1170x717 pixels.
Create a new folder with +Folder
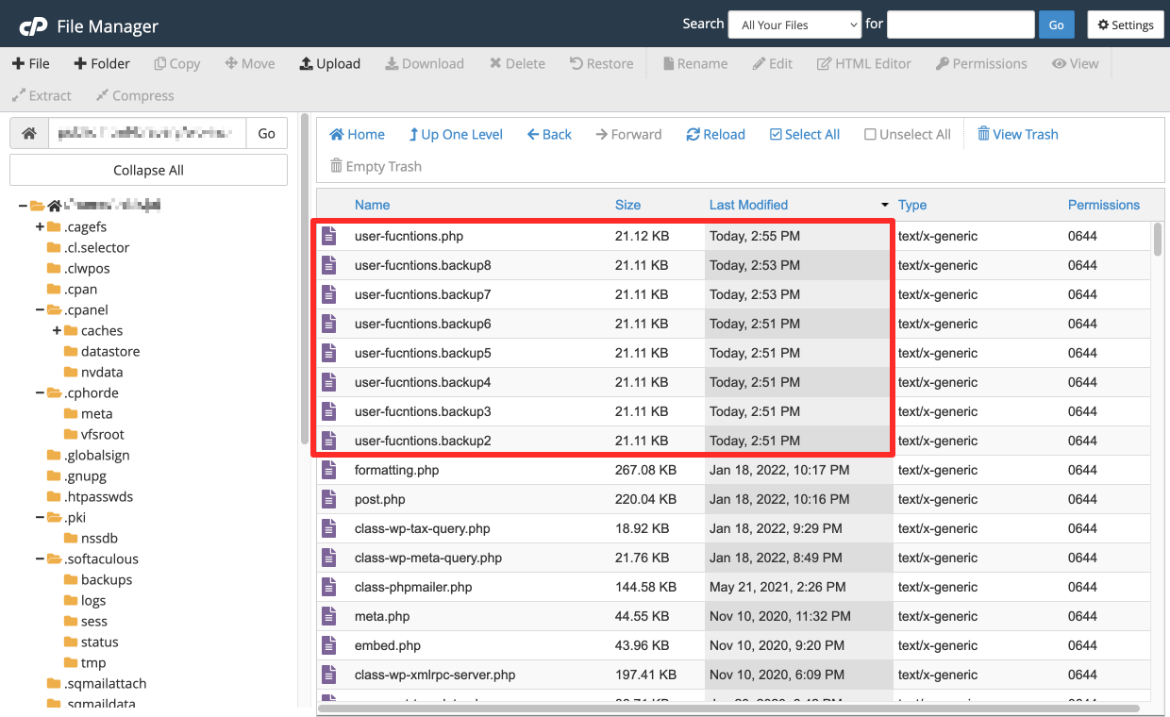click(102, 63)
